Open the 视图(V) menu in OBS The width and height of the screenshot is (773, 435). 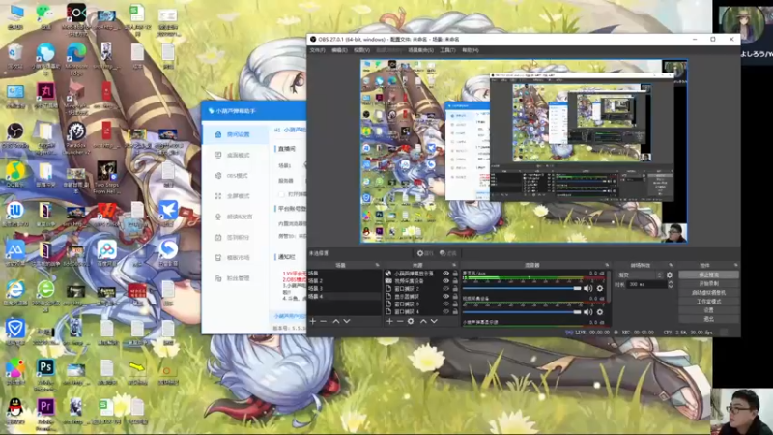click(361, 50)
